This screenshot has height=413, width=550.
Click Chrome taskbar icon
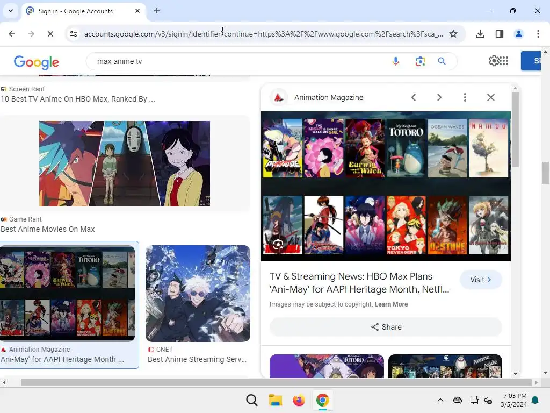pos(322,400)
